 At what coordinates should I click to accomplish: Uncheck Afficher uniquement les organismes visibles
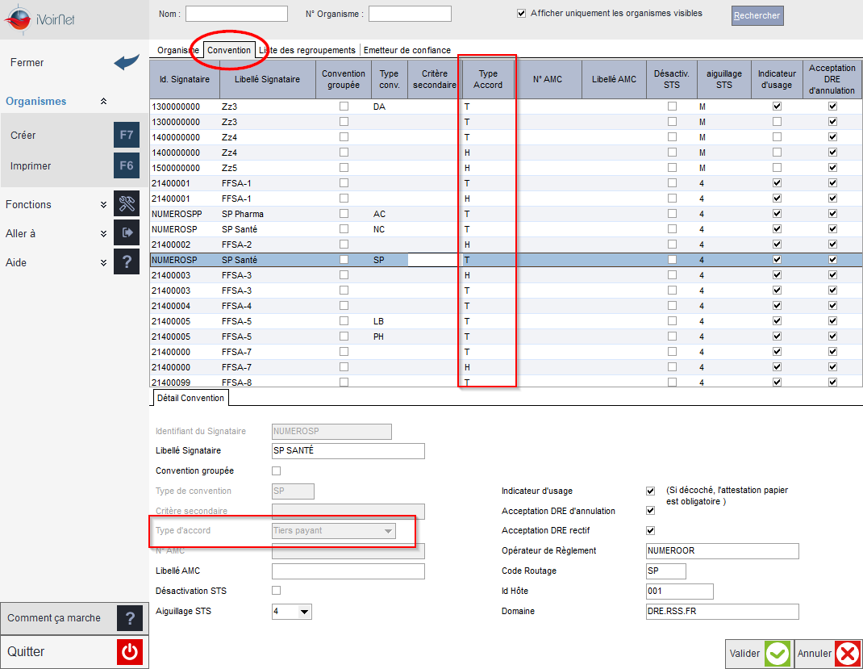521,13
